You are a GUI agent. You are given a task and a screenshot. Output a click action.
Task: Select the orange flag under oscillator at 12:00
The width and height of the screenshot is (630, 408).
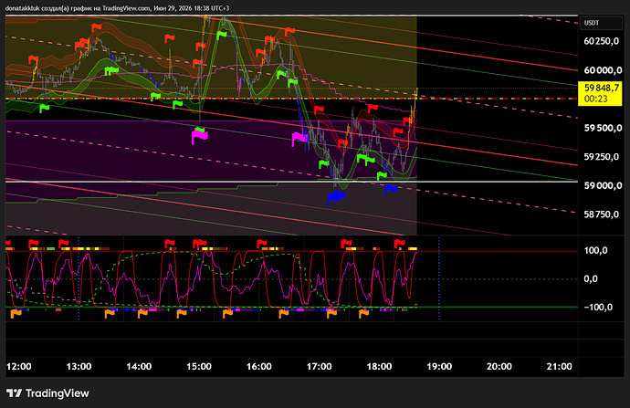tap(16, 314)
